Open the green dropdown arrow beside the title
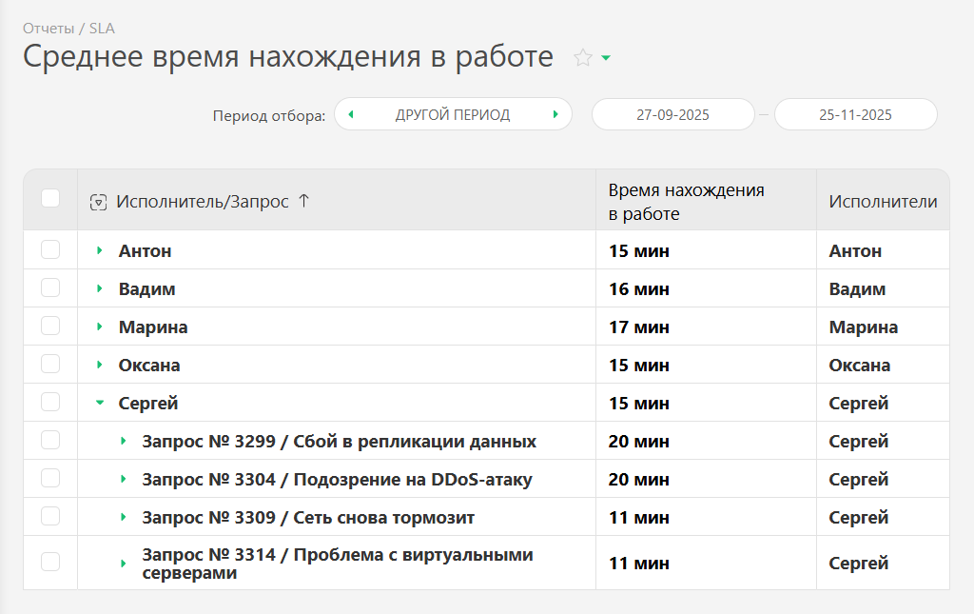 606,58
